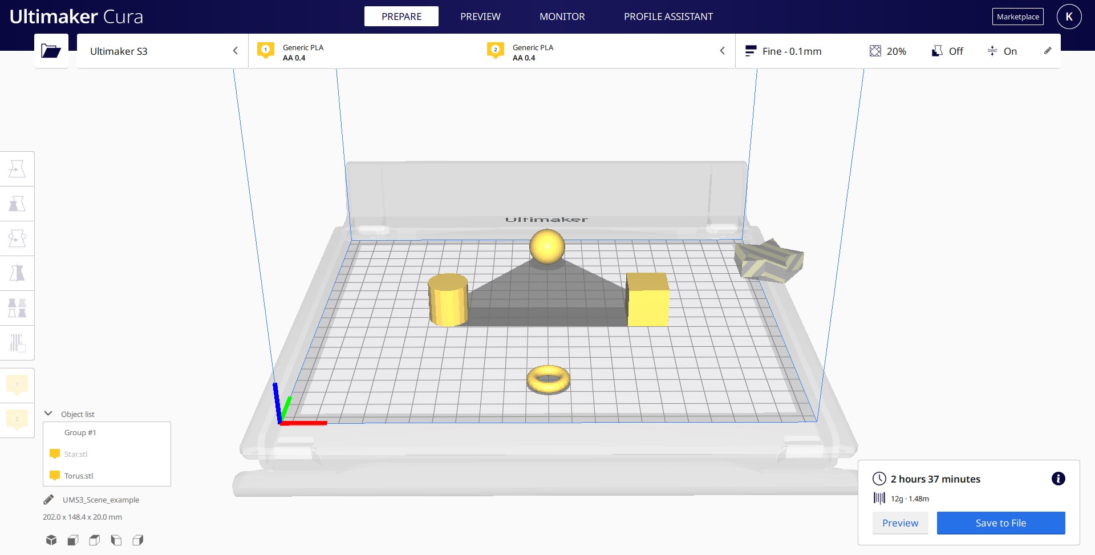The width and height of the screenshot is (1095, 555).
Task: Switch to the PREVIEW stage
Action: [480, 17]
